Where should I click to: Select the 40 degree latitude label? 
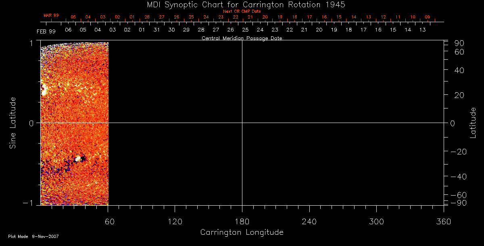459,70
